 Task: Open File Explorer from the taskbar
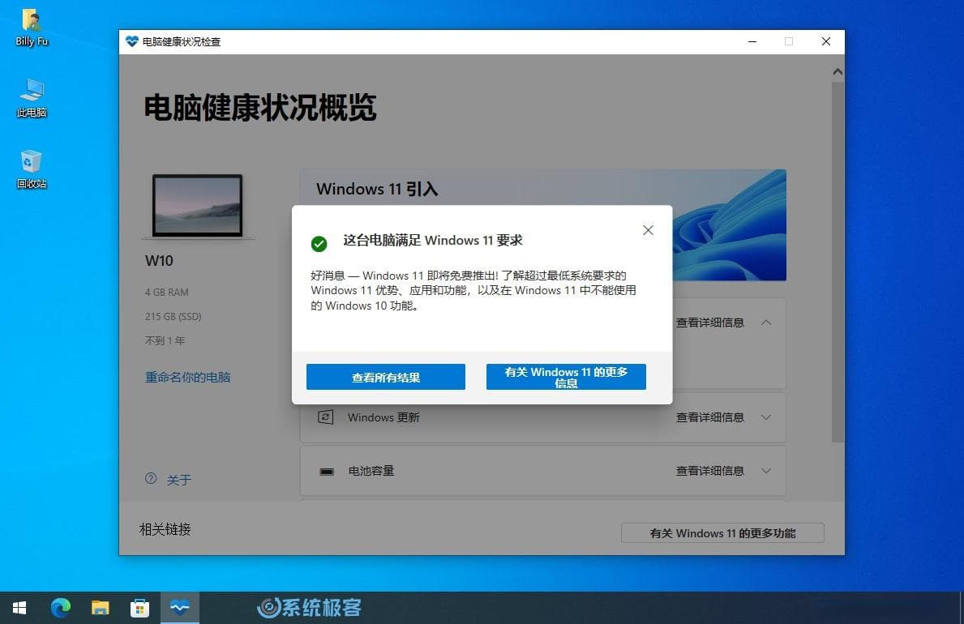click(101, 608)
